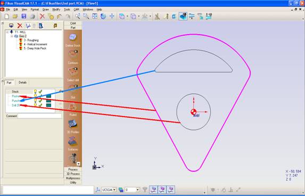The height and width of the screenshot is (196, 305).
Task: Open the Draw menu
Action: click(x=46, y=10)
